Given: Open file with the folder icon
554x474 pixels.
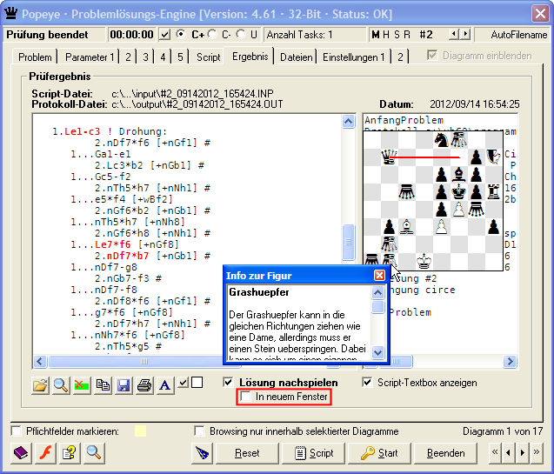Looking at the screenshot, I should [x=40, y=384].
